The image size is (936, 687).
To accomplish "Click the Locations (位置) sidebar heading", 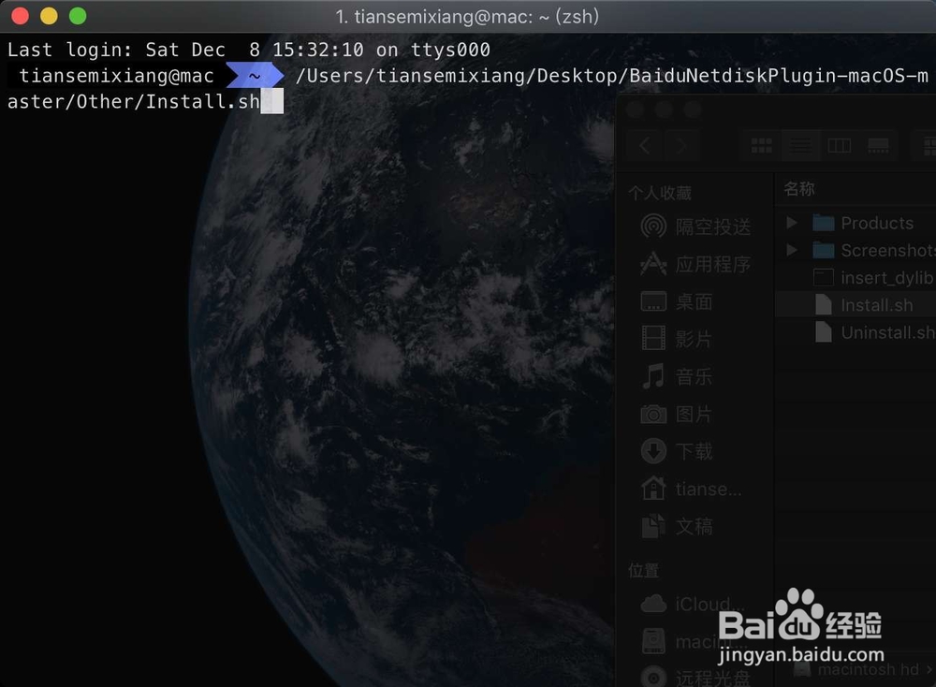I will coord(644,571).
